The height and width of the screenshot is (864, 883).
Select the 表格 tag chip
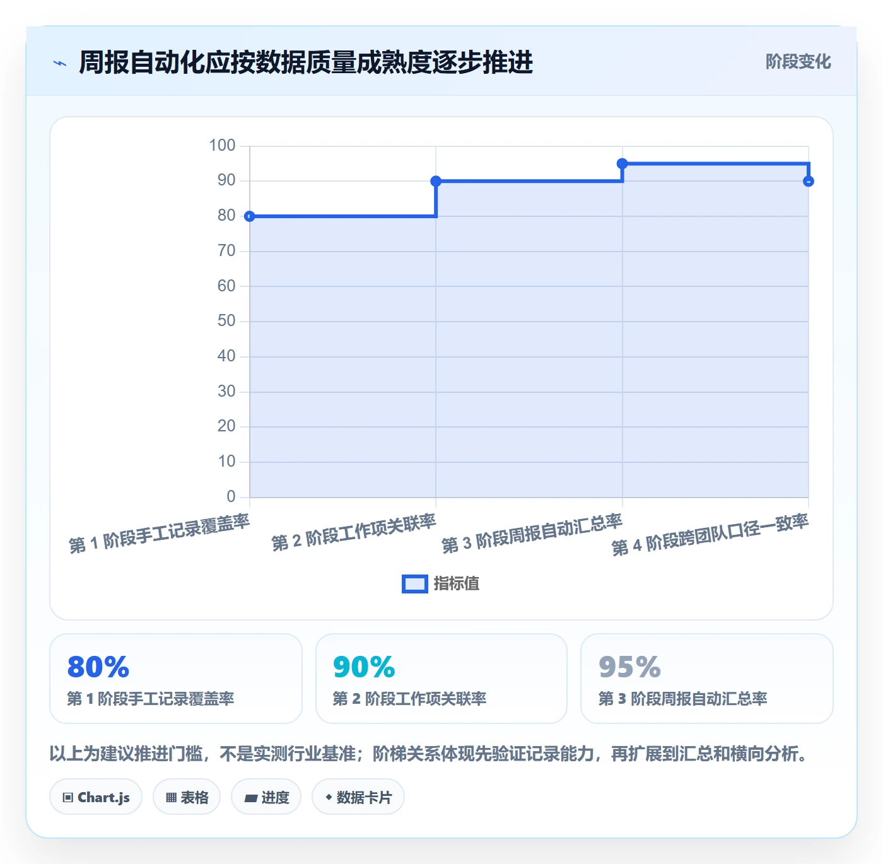[x=187, y=797]
